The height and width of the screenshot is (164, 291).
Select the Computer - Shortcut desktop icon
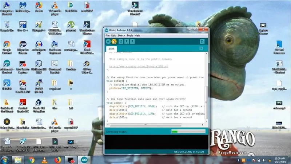pos(7,8)
